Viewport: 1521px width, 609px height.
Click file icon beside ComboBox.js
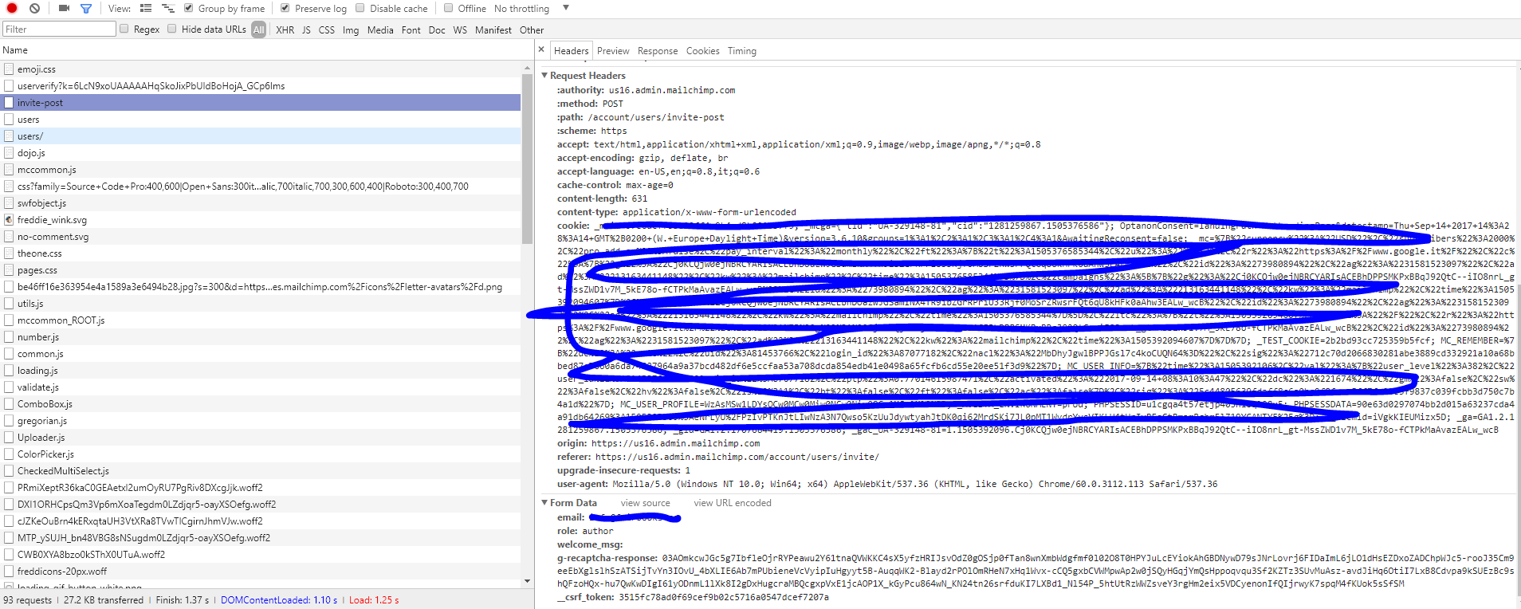tap(9, 404)
